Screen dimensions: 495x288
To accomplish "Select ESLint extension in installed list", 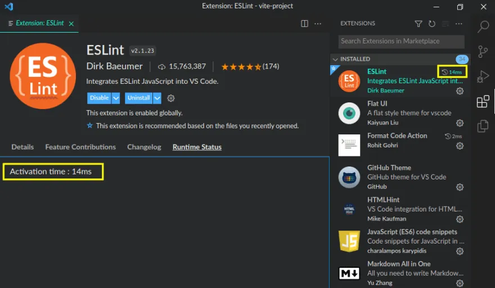I will [400, 81].
